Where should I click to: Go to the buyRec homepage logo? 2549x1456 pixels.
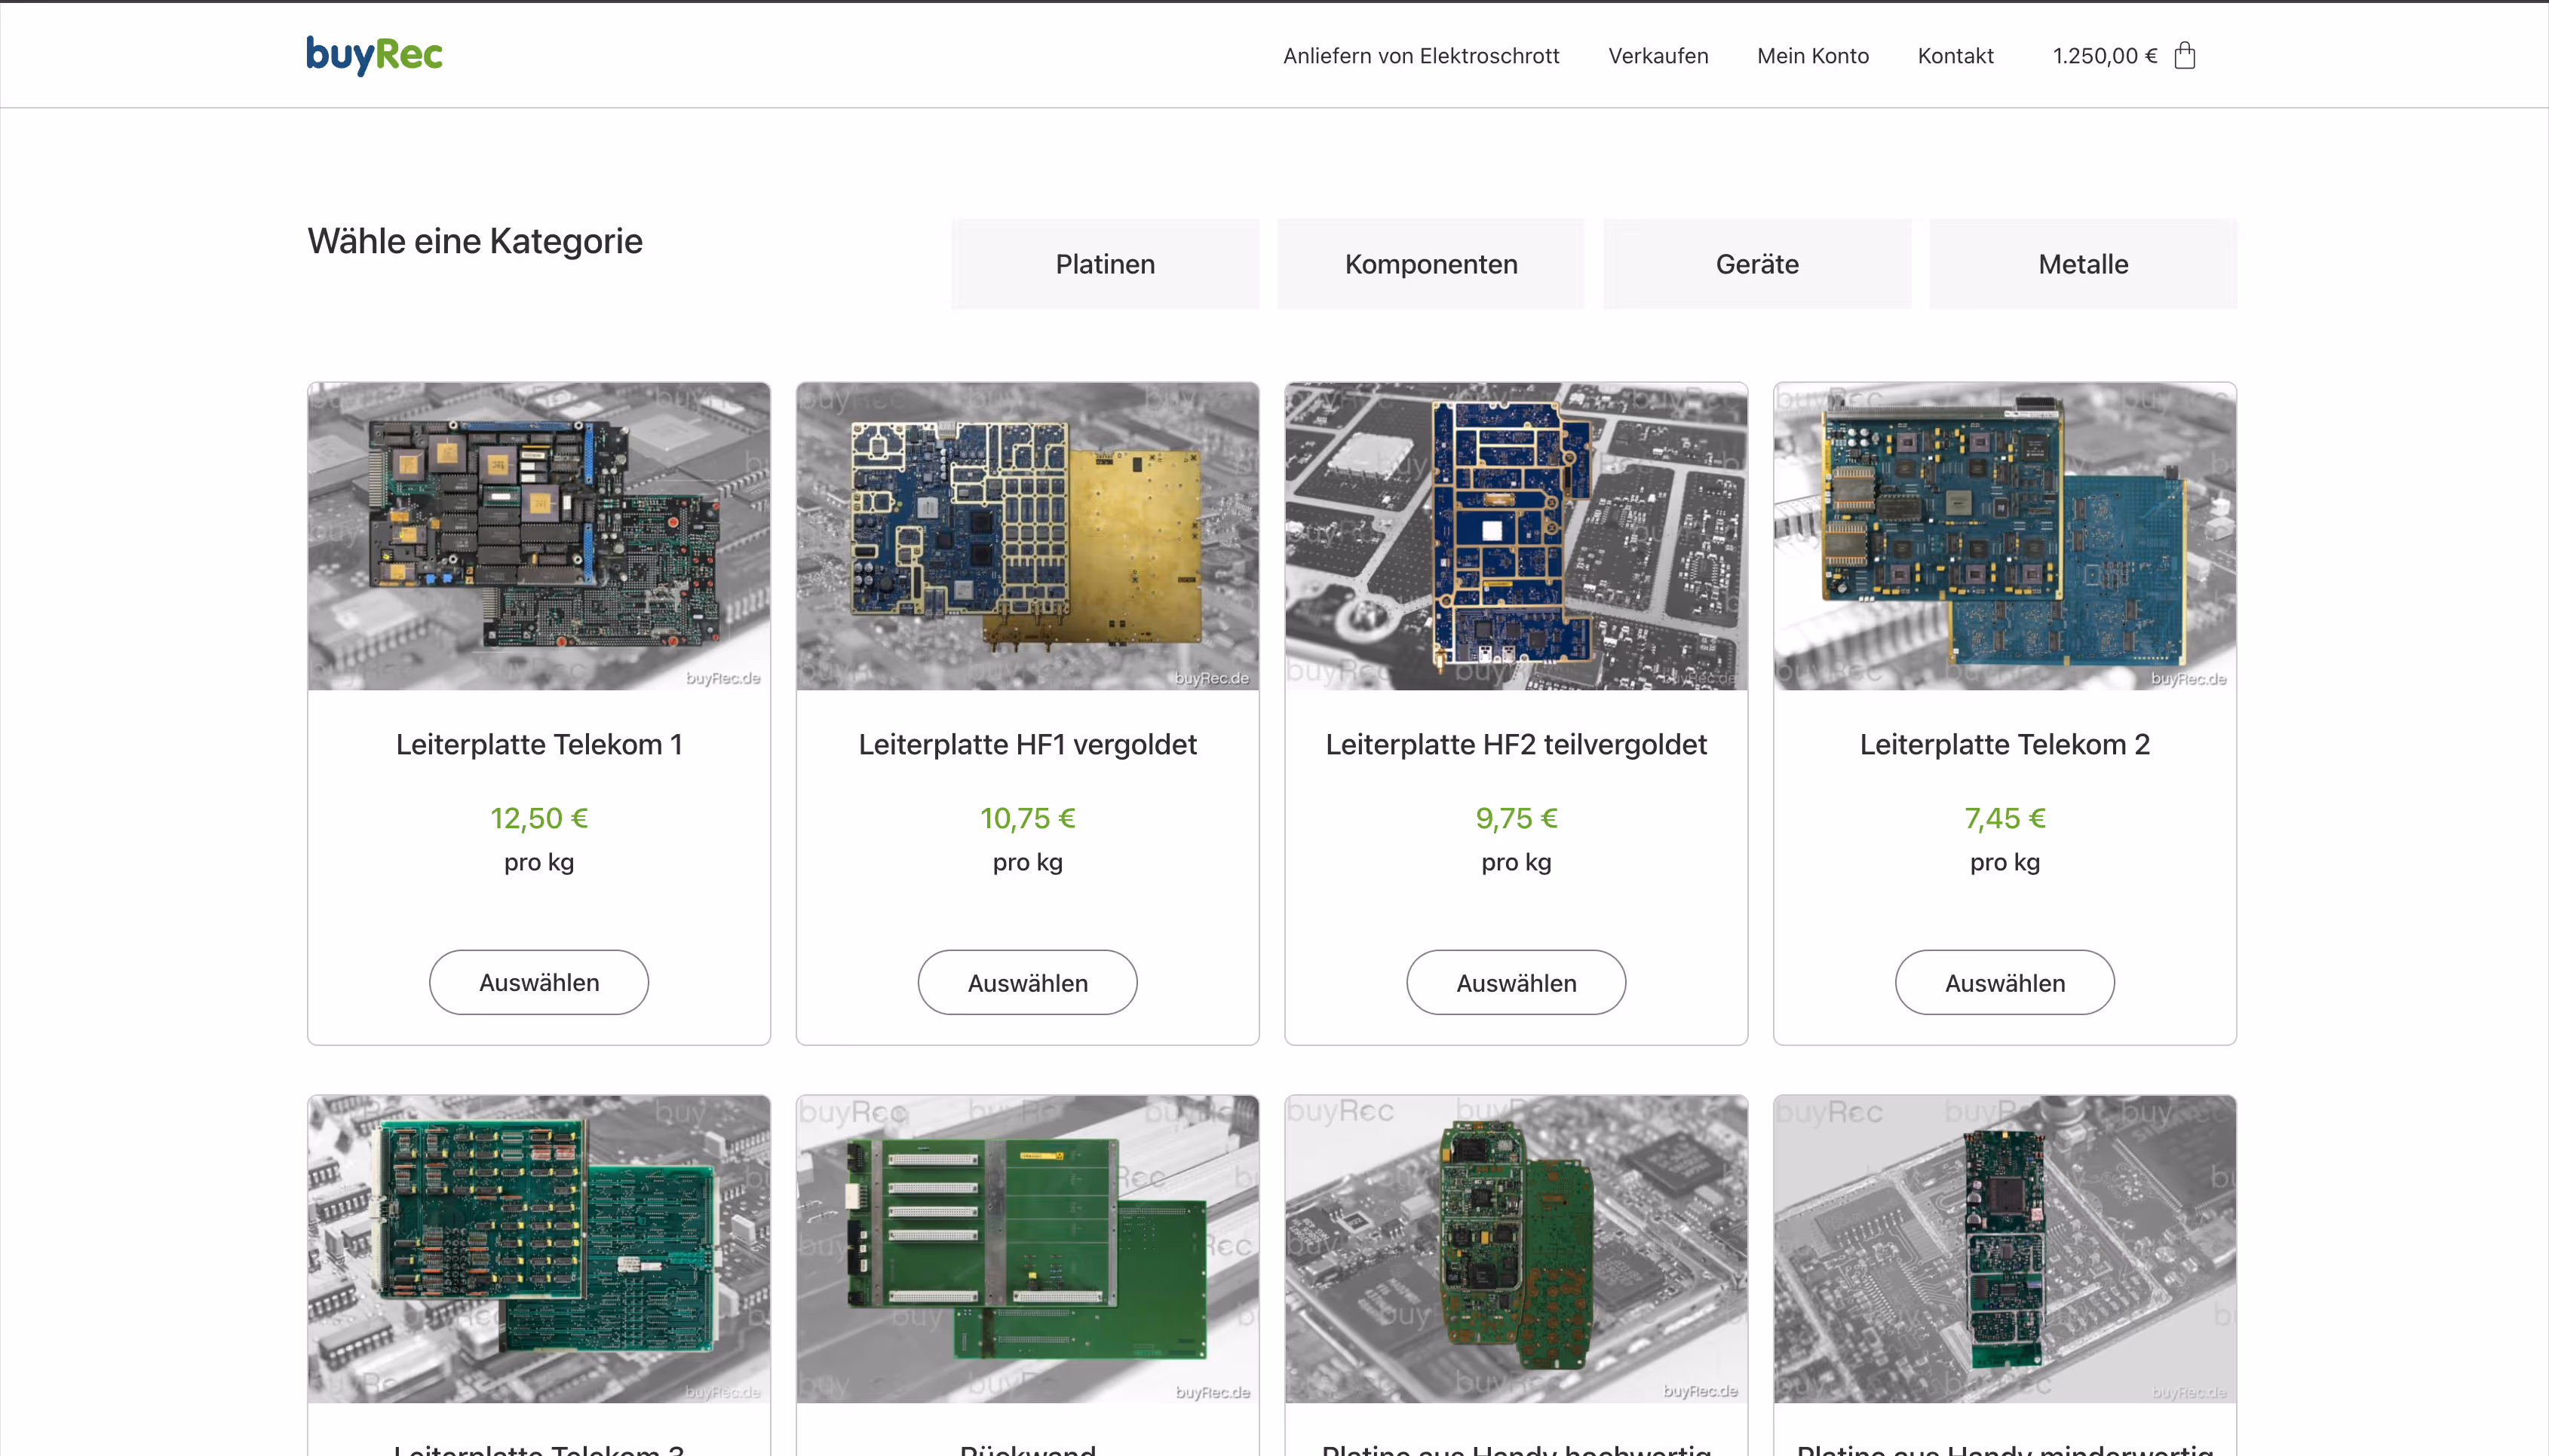[374, 55]
